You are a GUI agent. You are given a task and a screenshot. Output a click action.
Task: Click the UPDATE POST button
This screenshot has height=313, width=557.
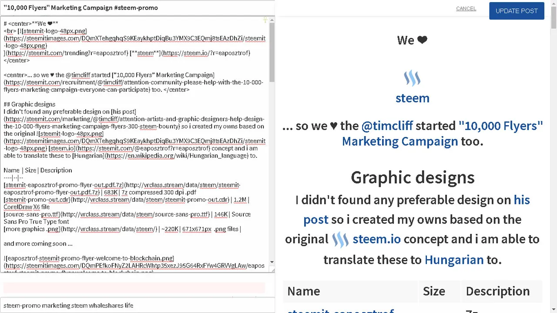pyautogui.click(x=517, y=11)
